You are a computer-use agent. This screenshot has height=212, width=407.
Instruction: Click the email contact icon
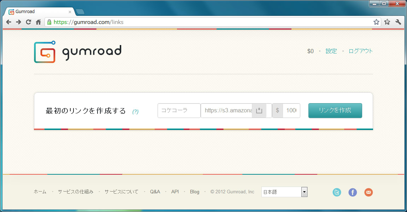[x=368, y=192]
